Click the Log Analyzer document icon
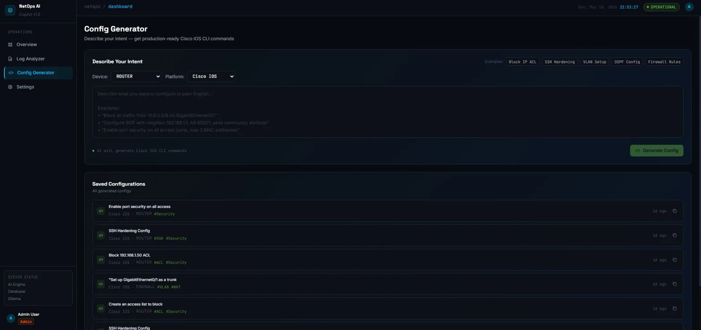Viewport: 701px width, 330px height. pos(10,59)
